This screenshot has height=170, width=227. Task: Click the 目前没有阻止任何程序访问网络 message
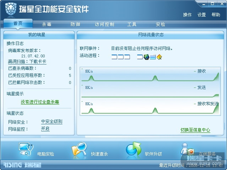pyautogui.click(x=142, y=49)
